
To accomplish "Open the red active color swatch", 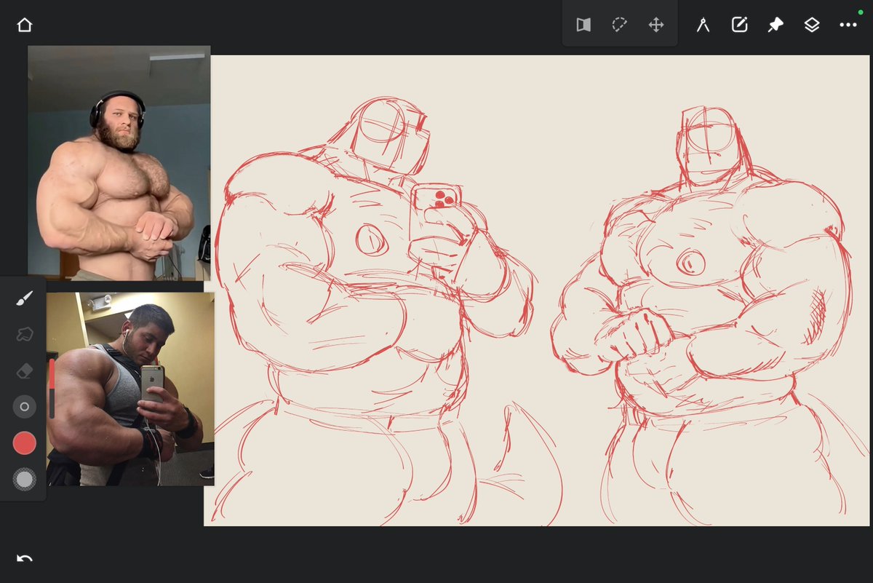I will coord(24,443).
